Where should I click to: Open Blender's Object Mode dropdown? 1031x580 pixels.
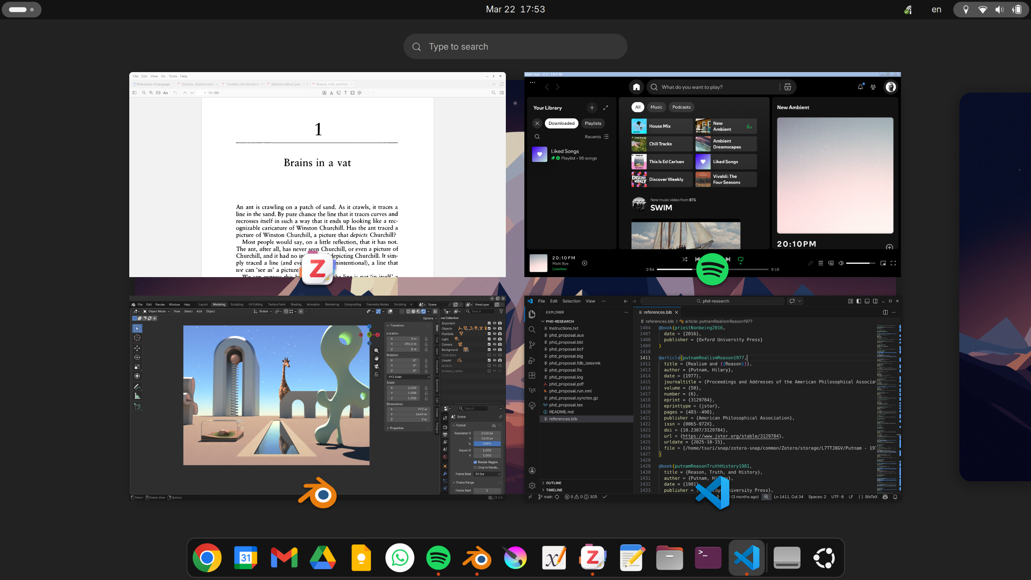coord(157,311)
